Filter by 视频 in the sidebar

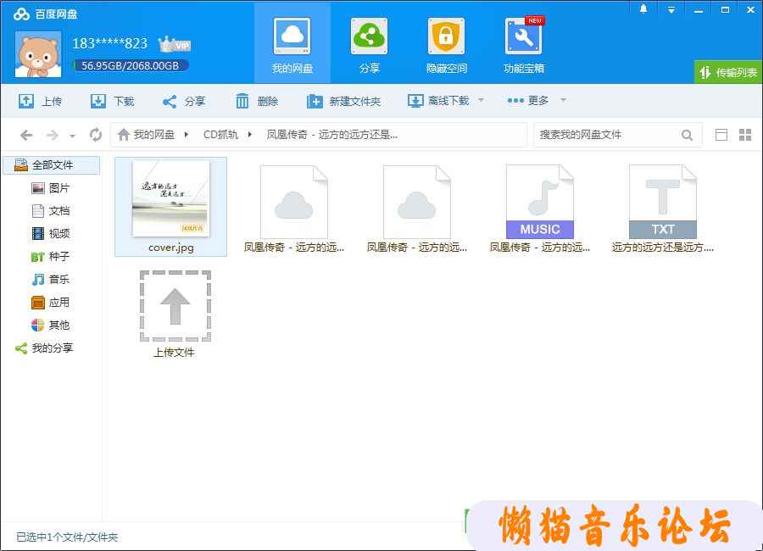51,234
